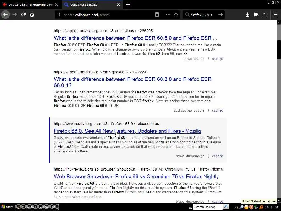The width and height of the screenshot is (281, 211).
Task: Open the Downloads panel
Action: (248, 15)
